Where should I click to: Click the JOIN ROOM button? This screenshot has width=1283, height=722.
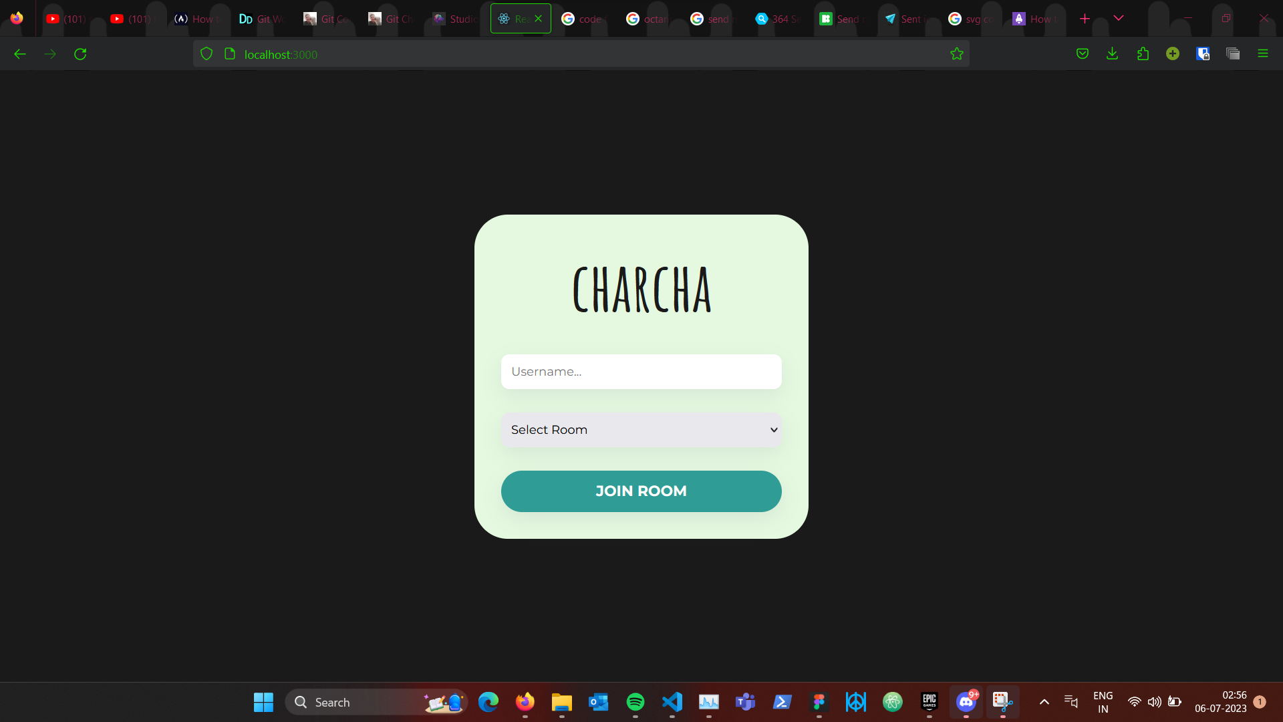coord(641,491)
